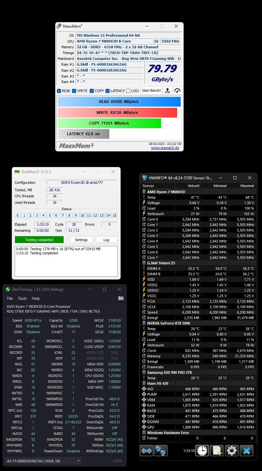Click the Aktuell column header in HWiNFO

pyautogui.click(x=188, y=186)
